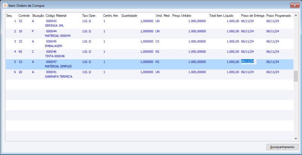Click the TINTA 000046 description
The height and width of the screenshot is (155, 302).
[x=55, y=56]
